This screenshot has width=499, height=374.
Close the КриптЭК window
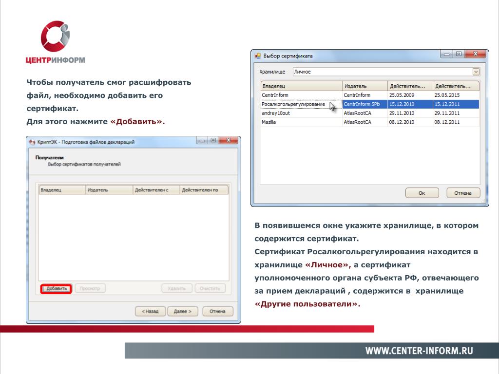(x=229, y=140)
